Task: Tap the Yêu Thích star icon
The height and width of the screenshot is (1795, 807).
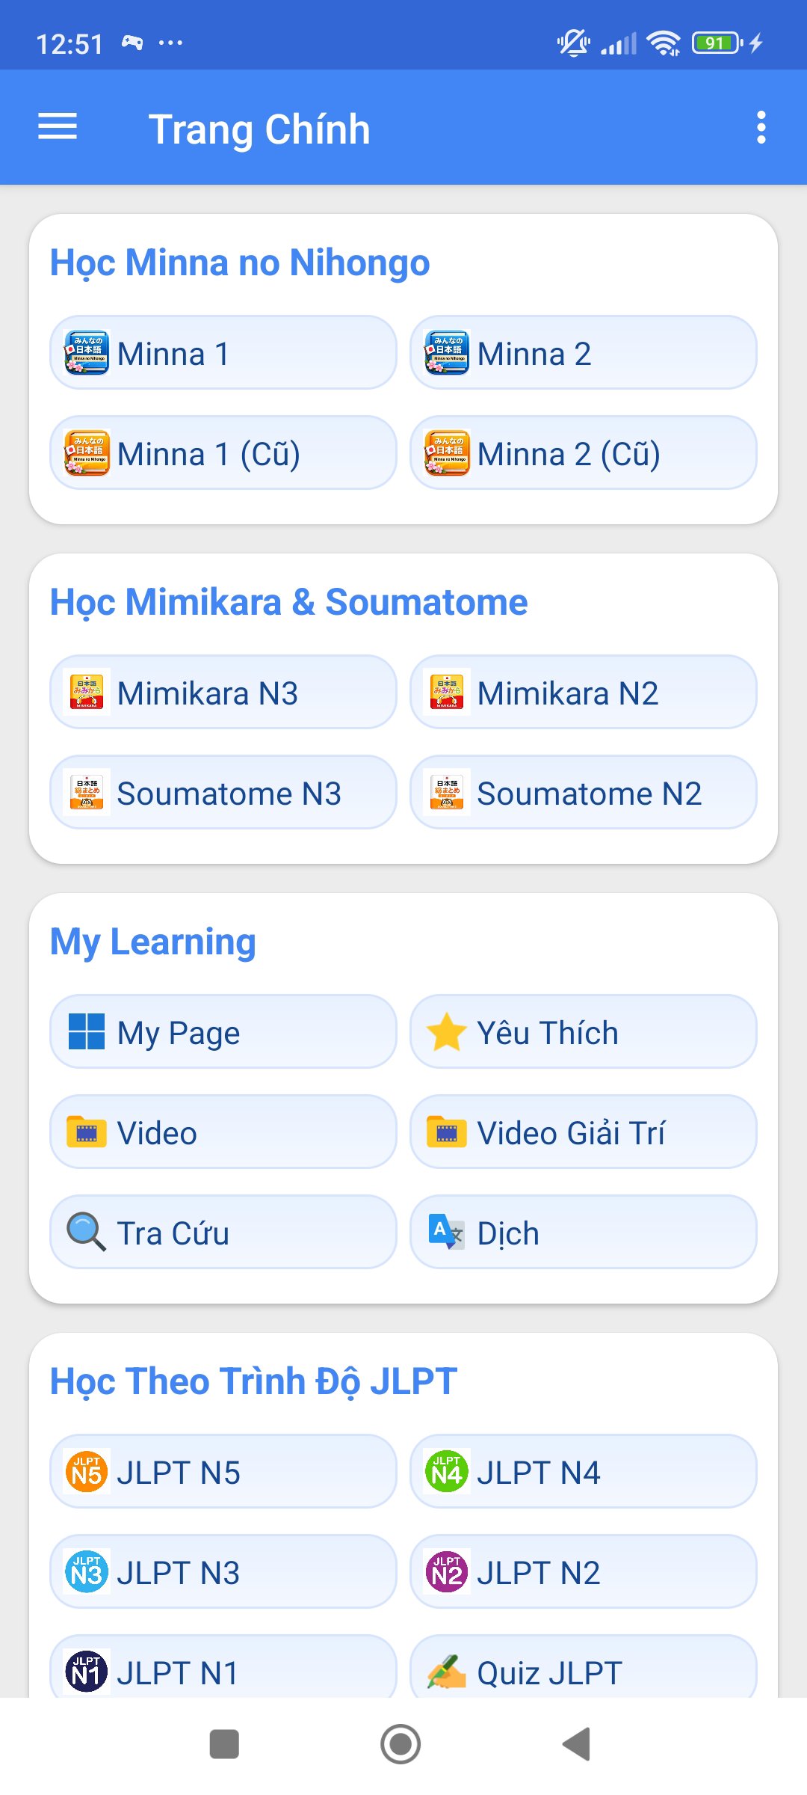Action: coord(447,1032)
